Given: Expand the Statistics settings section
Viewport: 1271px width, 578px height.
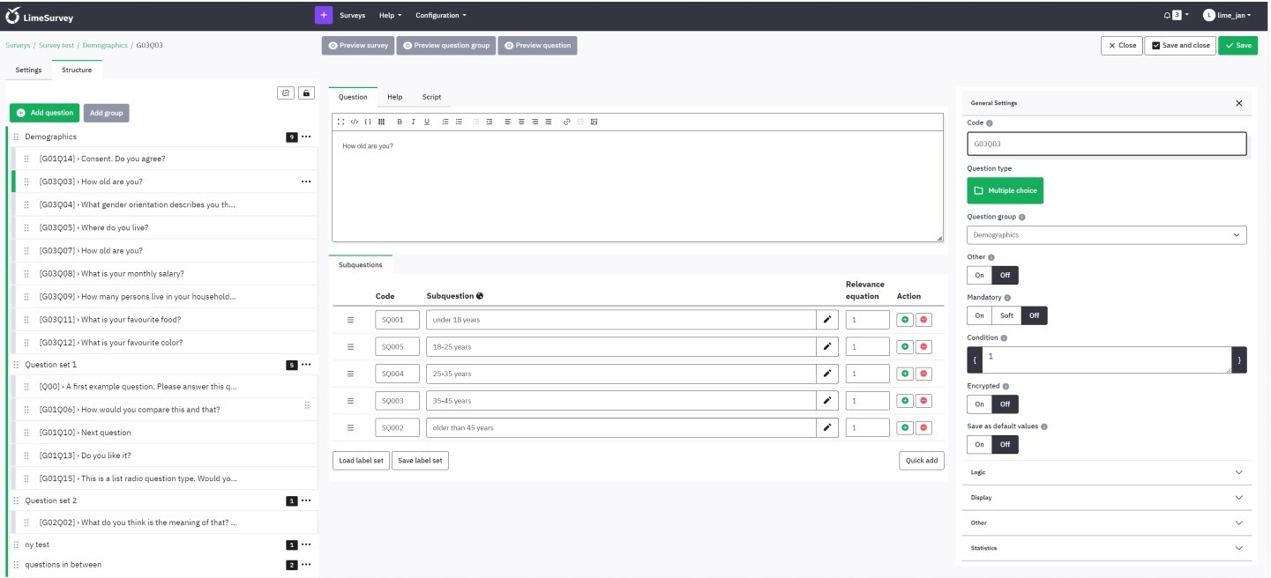Looking at the screenshot, I should click(1106, 547).
